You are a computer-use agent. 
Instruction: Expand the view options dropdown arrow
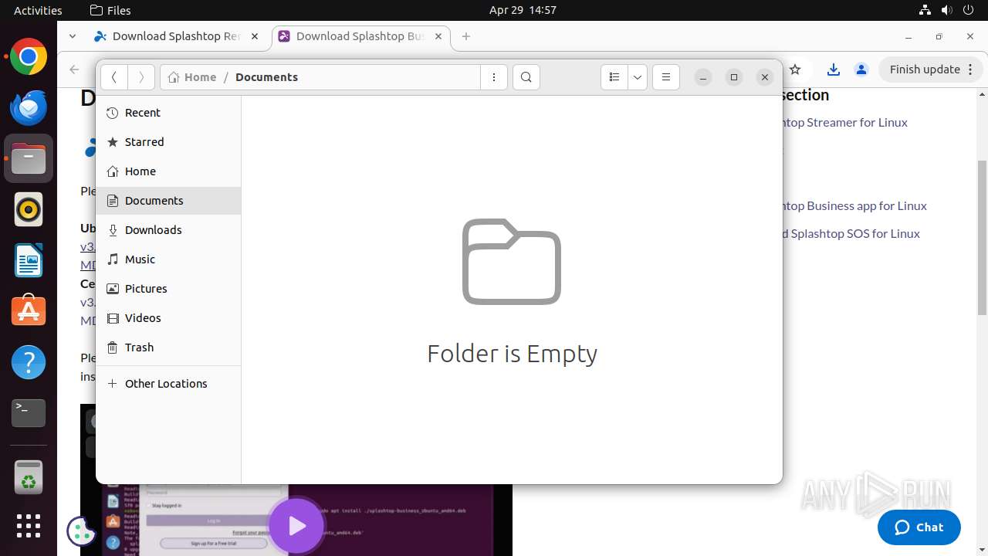(638, 77)
